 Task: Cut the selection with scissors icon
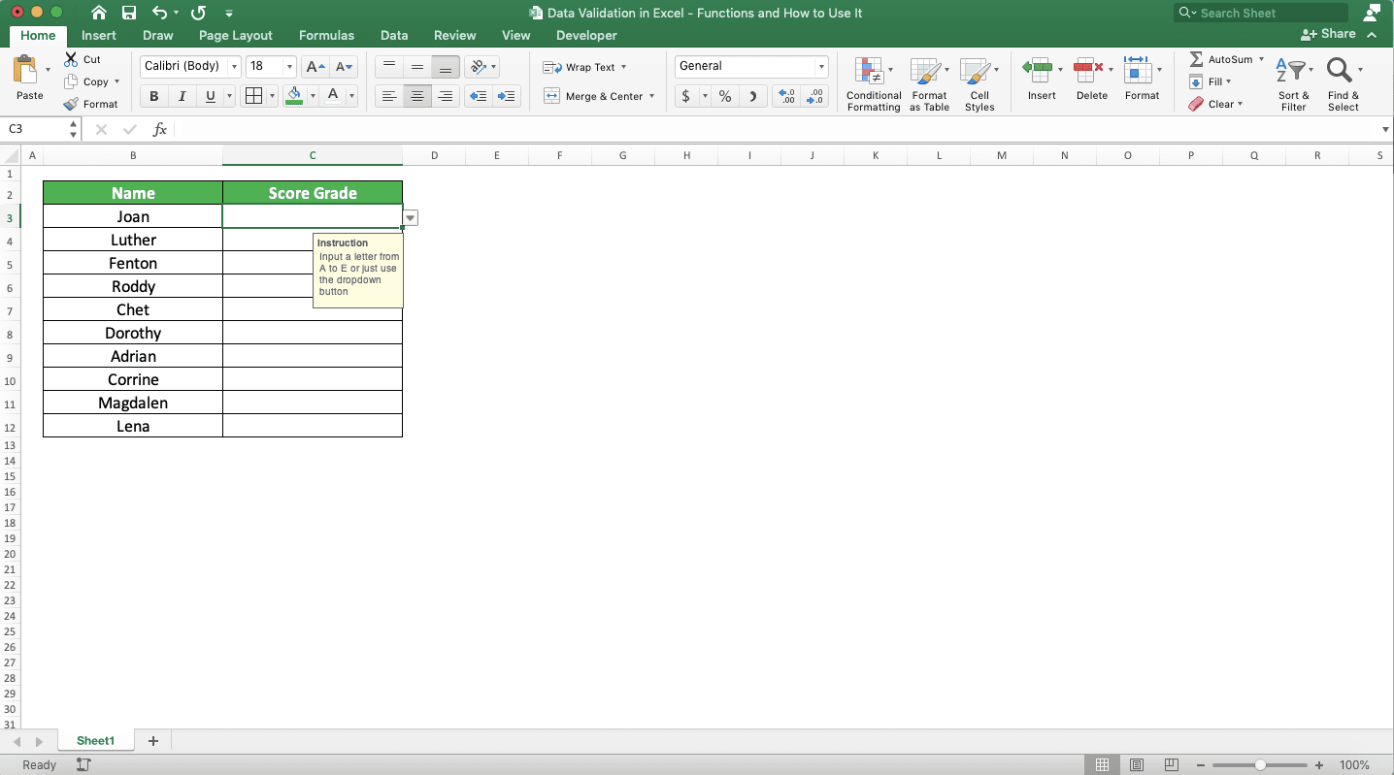click(x=71, y=59)
